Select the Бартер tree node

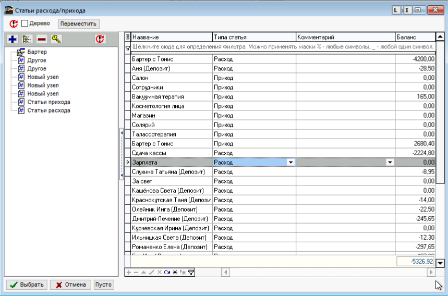tap(37, 52)
